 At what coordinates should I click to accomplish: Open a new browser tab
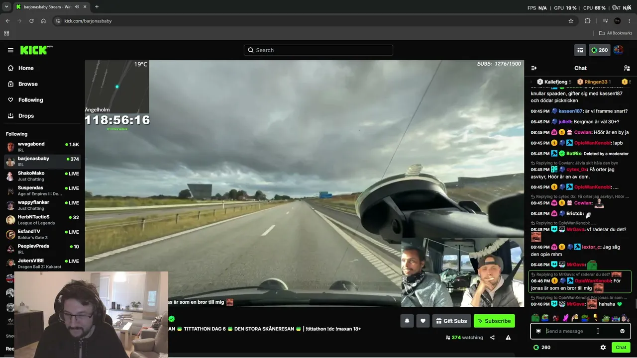point(97,7)
